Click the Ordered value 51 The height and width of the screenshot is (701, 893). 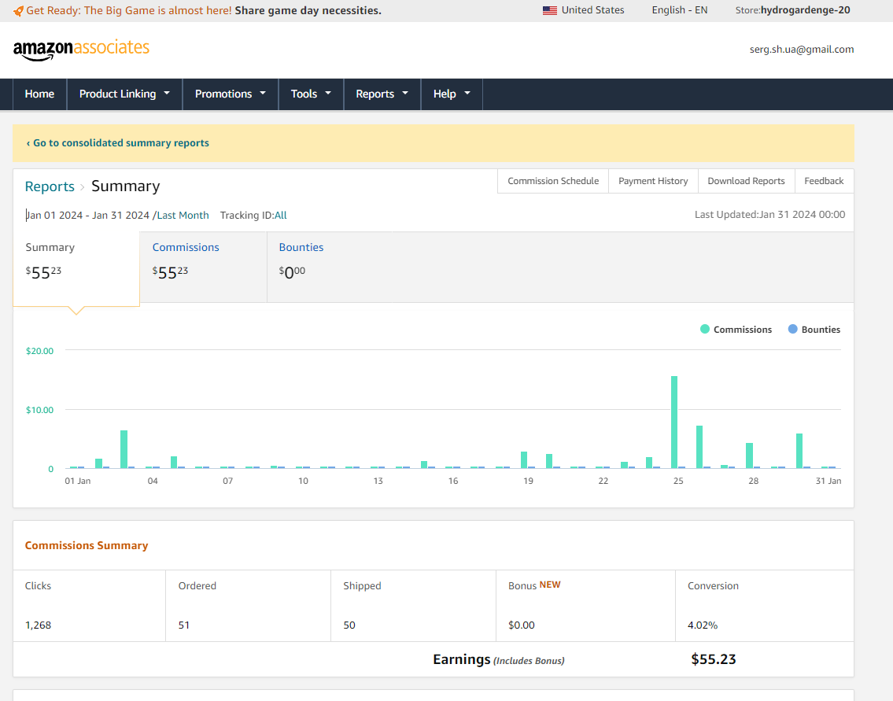(x=184, y=625)
